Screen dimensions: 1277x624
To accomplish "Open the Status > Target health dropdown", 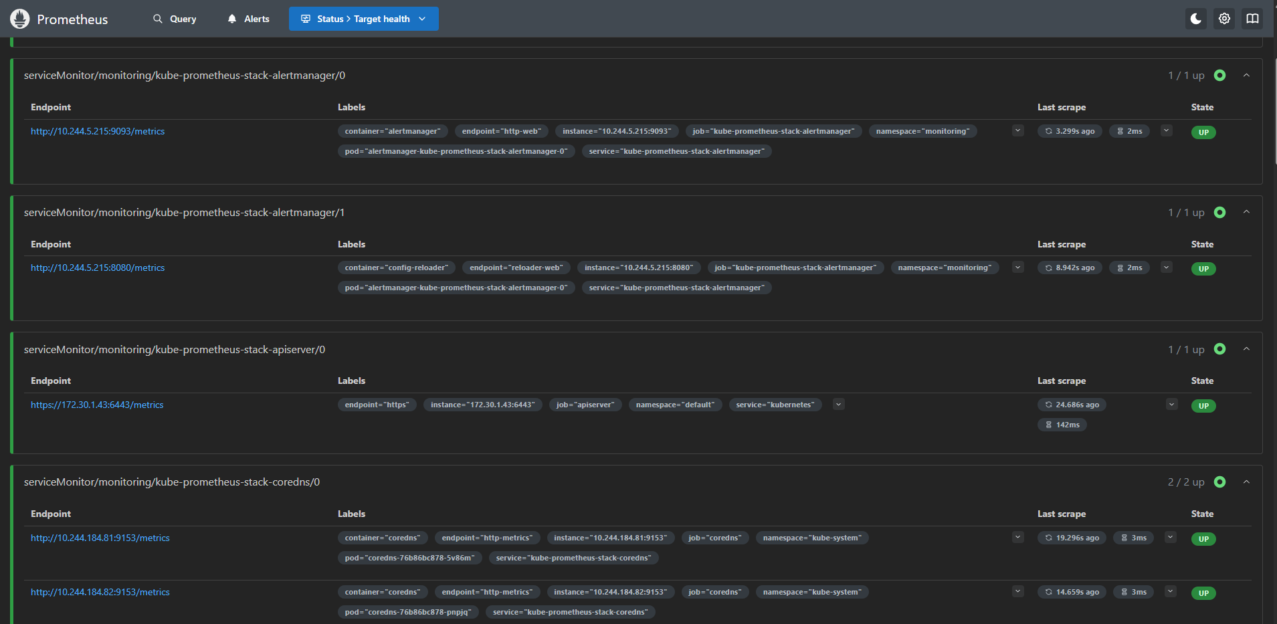I will (364, 19).
